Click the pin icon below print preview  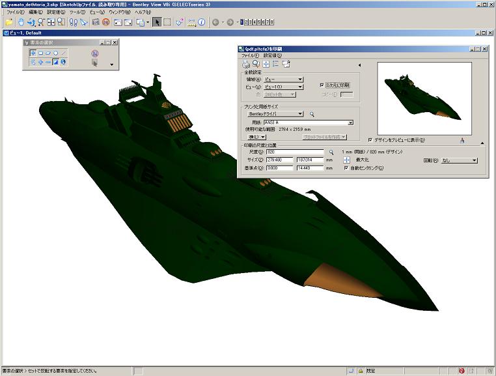coord(462,140)
